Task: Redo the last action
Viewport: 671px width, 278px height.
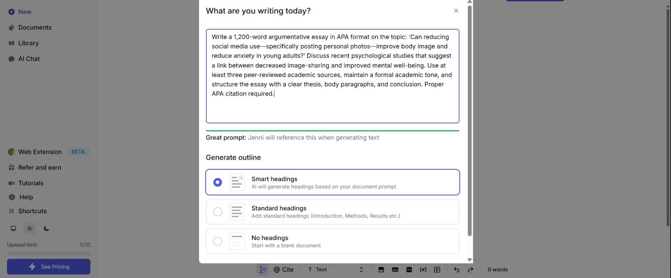Action: (x=471, y=270)
